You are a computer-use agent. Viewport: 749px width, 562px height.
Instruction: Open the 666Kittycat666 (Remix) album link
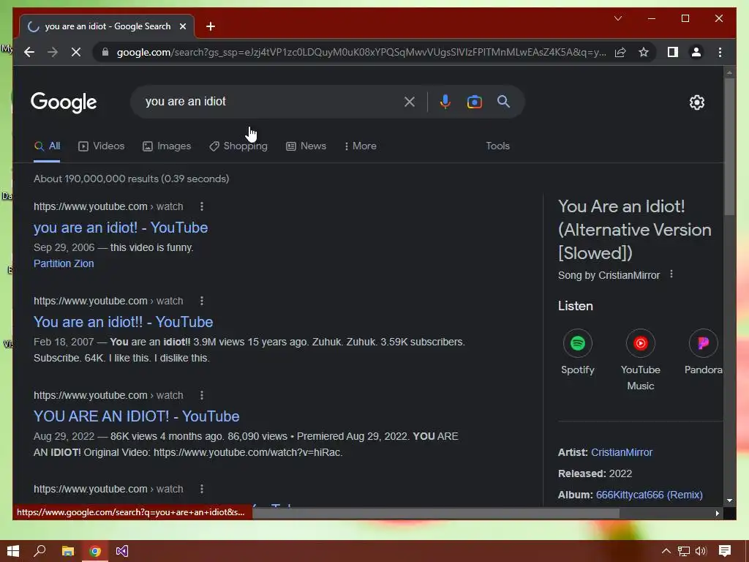tap(650, 495)
